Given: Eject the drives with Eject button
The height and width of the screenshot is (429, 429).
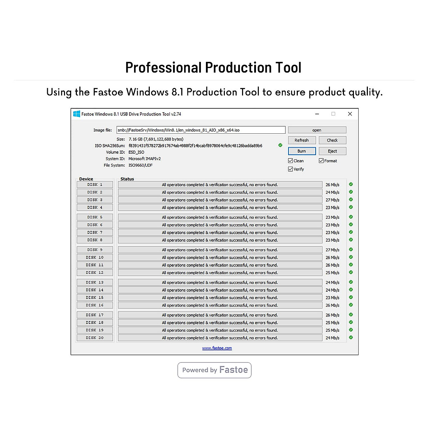Looking at the screenshot, I should [332, 151].
